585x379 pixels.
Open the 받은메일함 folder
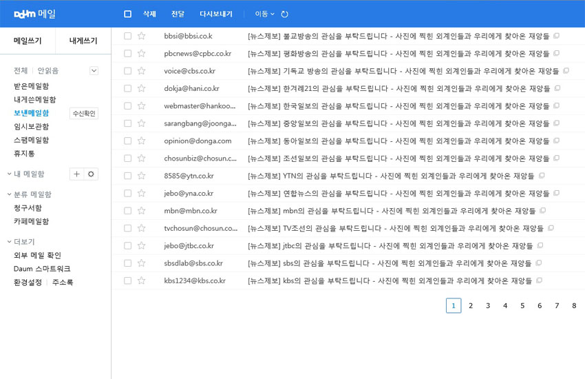tap(31, 86)
